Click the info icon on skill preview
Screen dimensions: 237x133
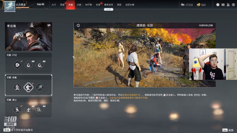(x=78, y=25)
